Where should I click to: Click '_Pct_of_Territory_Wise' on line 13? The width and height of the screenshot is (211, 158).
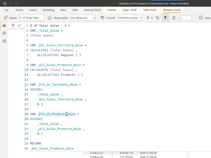[x=57, y=84]
